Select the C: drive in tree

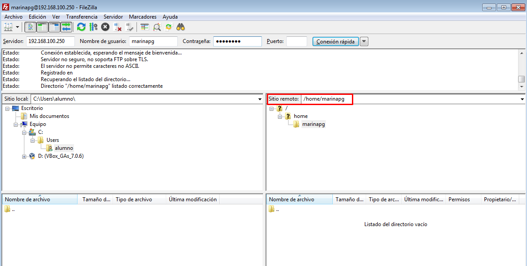40,132
